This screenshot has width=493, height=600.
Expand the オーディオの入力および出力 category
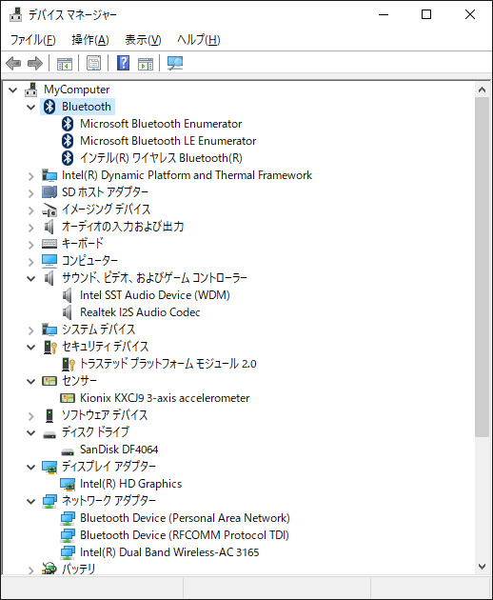[31, 228]
